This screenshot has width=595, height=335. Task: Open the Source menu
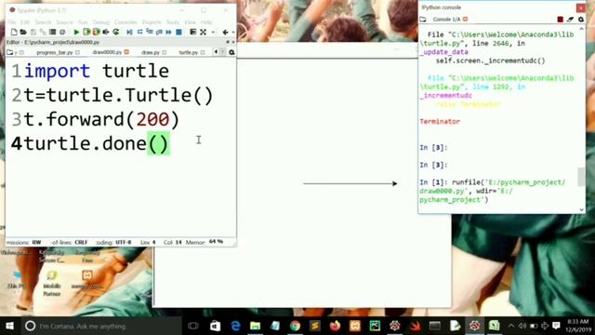coord(64,22)
